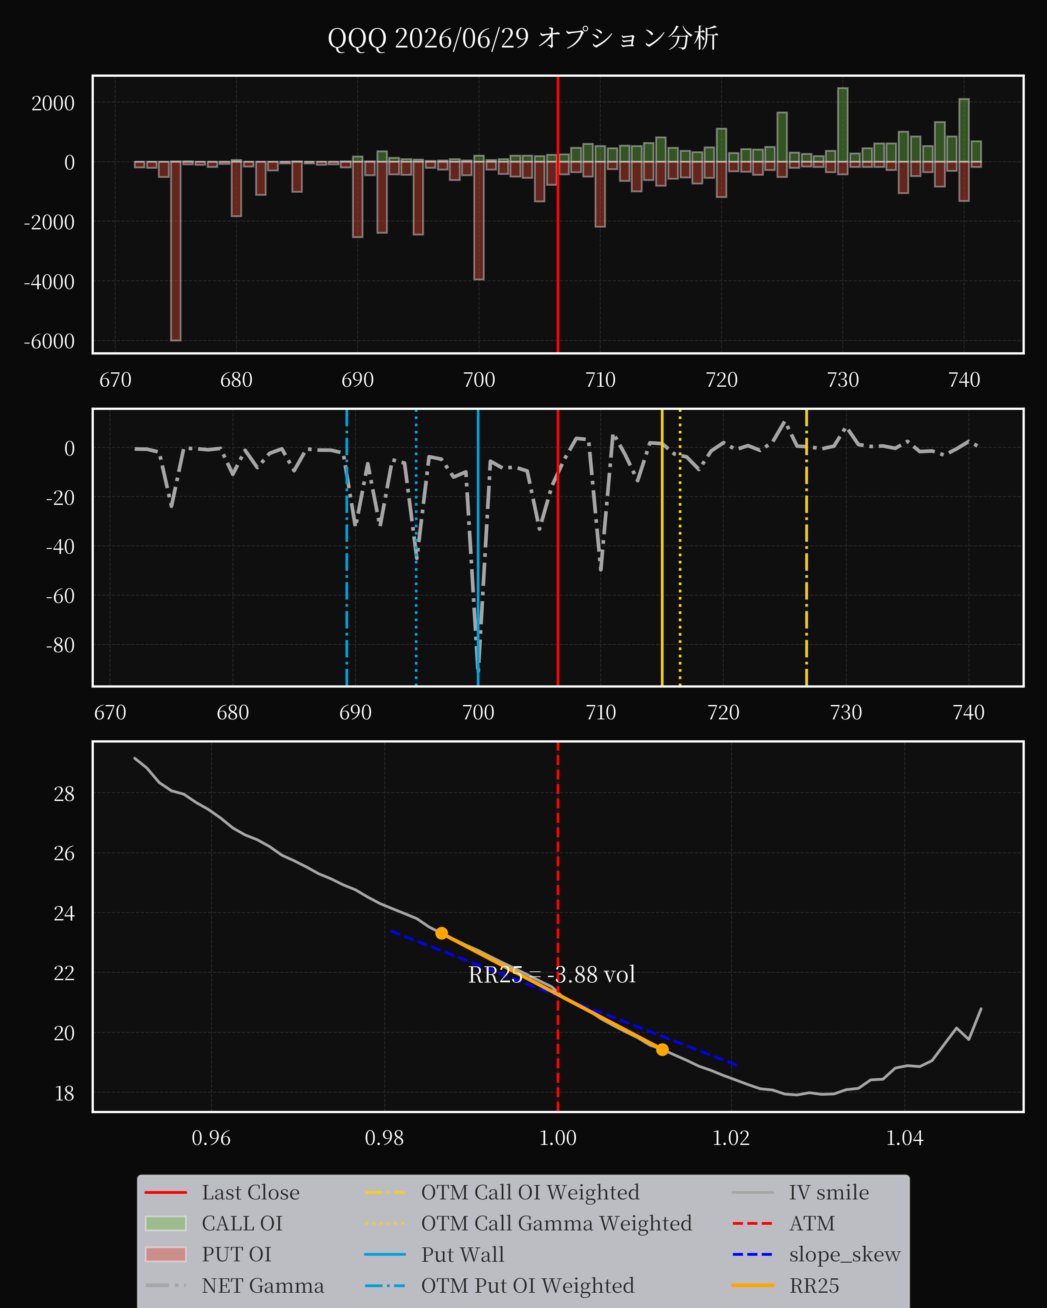The image size is (1047, 1308).
Task: Click the green CALL OI legend swatch
Action: tap(166, 1224)
